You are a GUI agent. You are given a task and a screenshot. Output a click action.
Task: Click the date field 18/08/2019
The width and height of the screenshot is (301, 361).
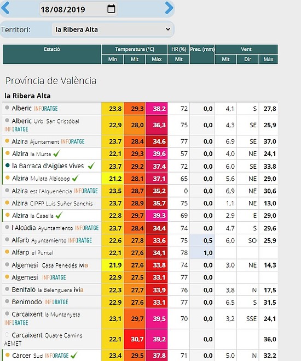coord(78,9)
